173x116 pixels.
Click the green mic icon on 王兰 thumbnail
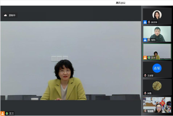[x=149, y=58]
